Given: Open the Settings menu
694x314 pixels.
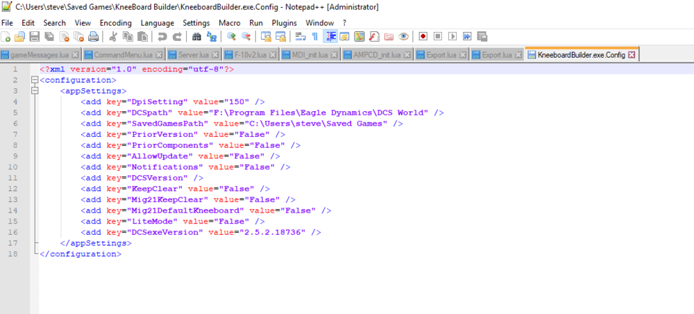Looking at the screenshot, I should [x=196, y=23].
